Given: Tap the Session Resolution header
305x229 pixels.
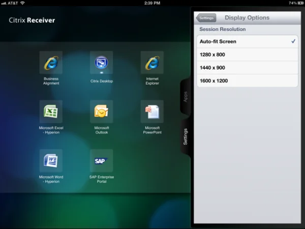Looking at the screenshot, I should [223, 29].
